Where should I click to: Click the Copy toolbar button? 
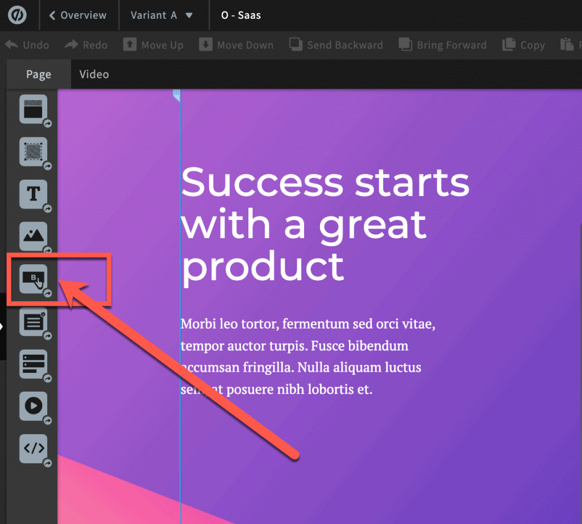pos(524,45)
